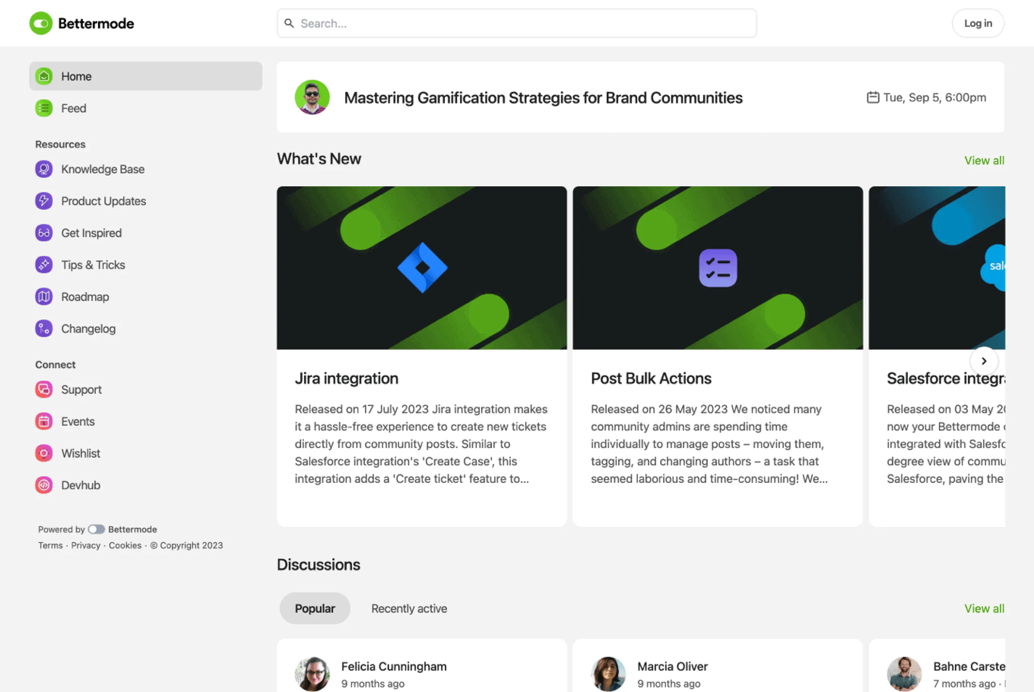Click the green Feed list icon
This screenshot has height=692, width=1034.
[x=44, y=108]
